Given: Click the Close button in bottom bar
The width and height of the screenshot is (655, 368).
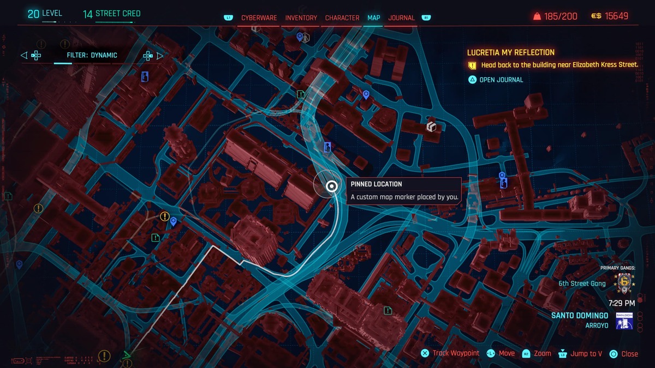Looking at the screenshot, I should point(623,353).
